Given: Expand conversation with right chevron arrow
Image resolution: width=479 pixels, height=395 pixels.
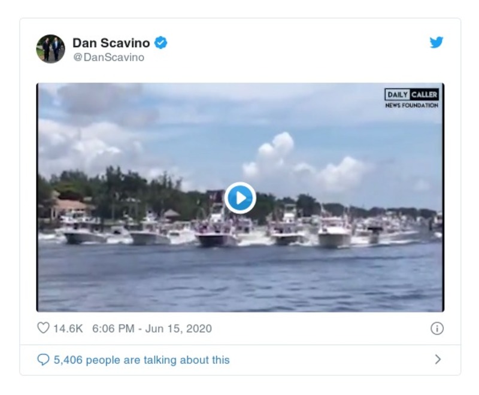Looking at the screenshot, I should pos(438,360).
